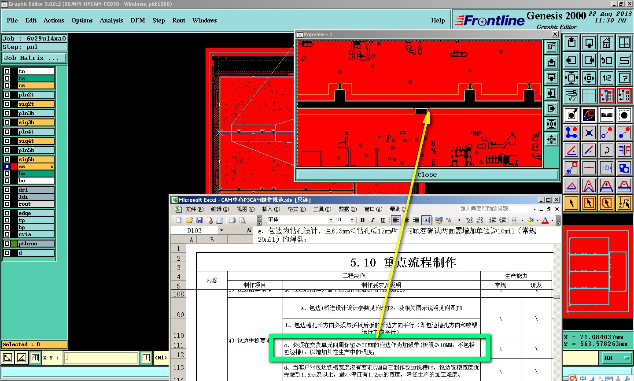The width and height of the screenshot is (634, 381).
Task: Open the tools and palette icon
Action: click(x=571, y=95)
